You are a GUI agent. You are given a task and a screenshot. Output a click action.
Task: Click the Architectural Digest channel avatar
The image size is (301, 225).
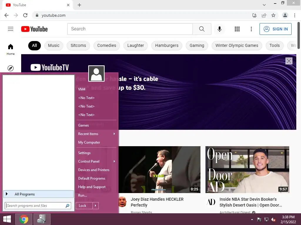pyautogui.click(x=211, y=202)
